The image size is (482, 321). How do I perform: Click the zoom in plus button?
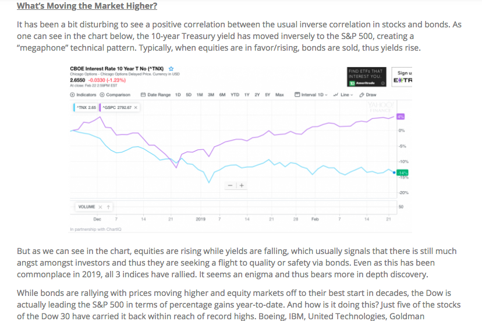(x=242, y=185)
